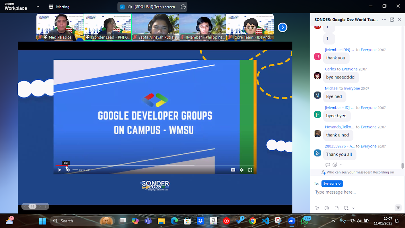Viewport: 405px width, 228px height.
Task: Open Dropbox from the taskbar
Action: click(200, 221)
